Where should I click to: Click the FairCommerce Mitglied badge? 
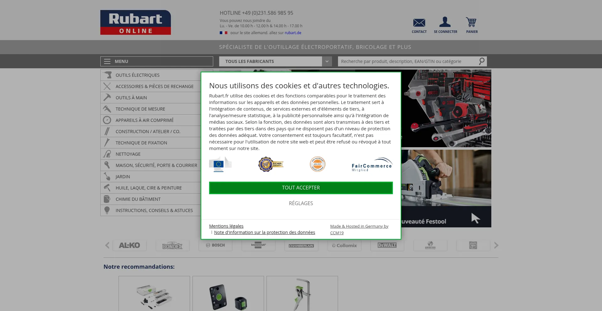click(x=372, y=165)
